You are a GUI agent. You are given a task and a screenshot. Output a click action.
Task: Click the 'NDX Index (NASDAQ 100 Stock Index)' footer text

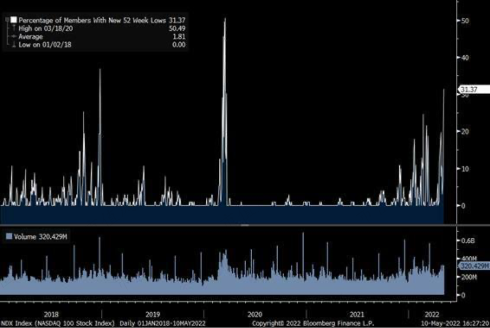click(x=58, y=323)
